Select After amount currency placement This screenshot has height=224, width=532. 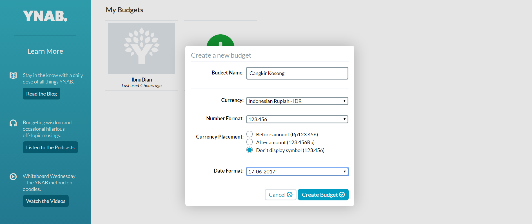(x=250, y=142)
